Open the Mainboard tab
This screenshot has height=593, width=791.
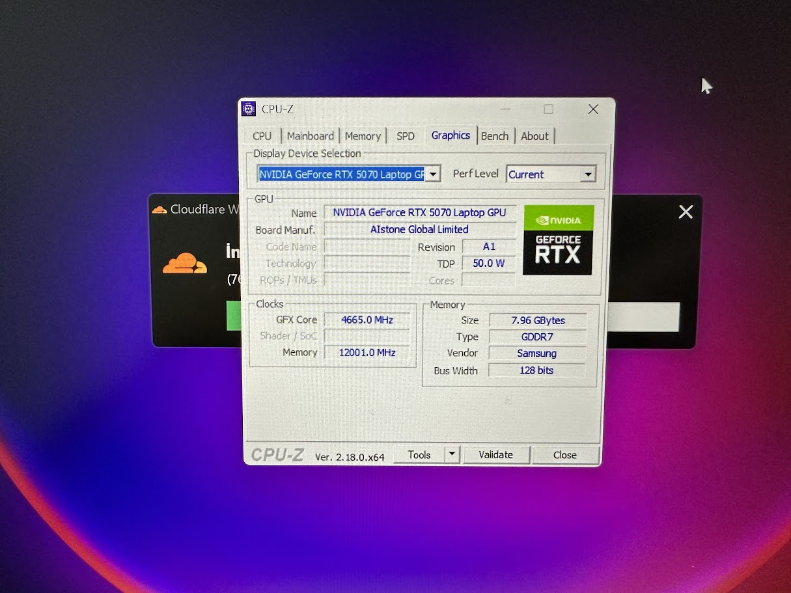(310, 136)
